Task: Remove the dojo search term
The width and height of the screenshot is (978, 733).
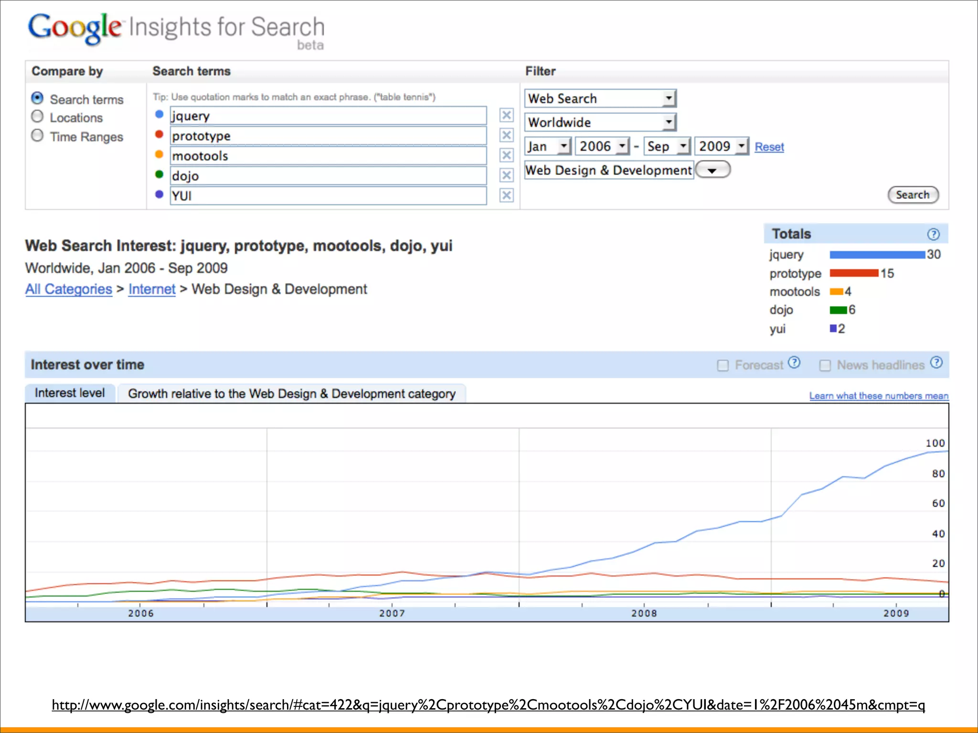Action: click(x=507, y=176)
